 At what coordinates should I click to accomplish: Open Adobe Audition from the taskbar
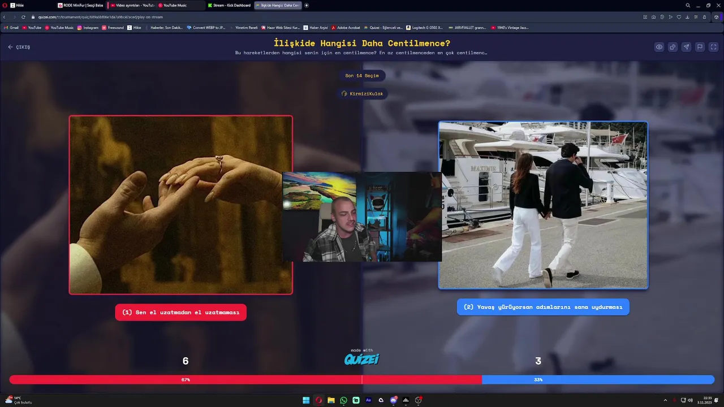point(368,400)
